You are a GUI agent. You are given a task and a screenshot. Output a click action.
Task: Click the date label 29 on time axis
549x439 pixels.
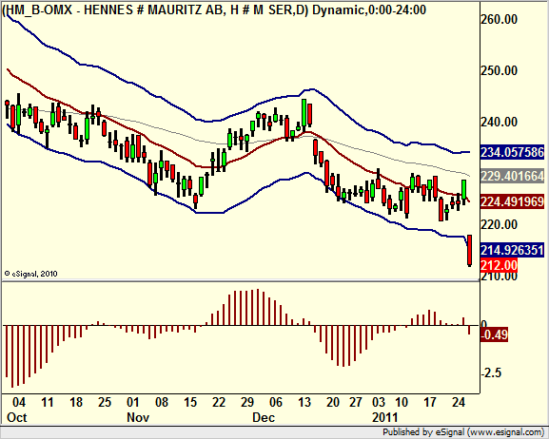point(247,402)
